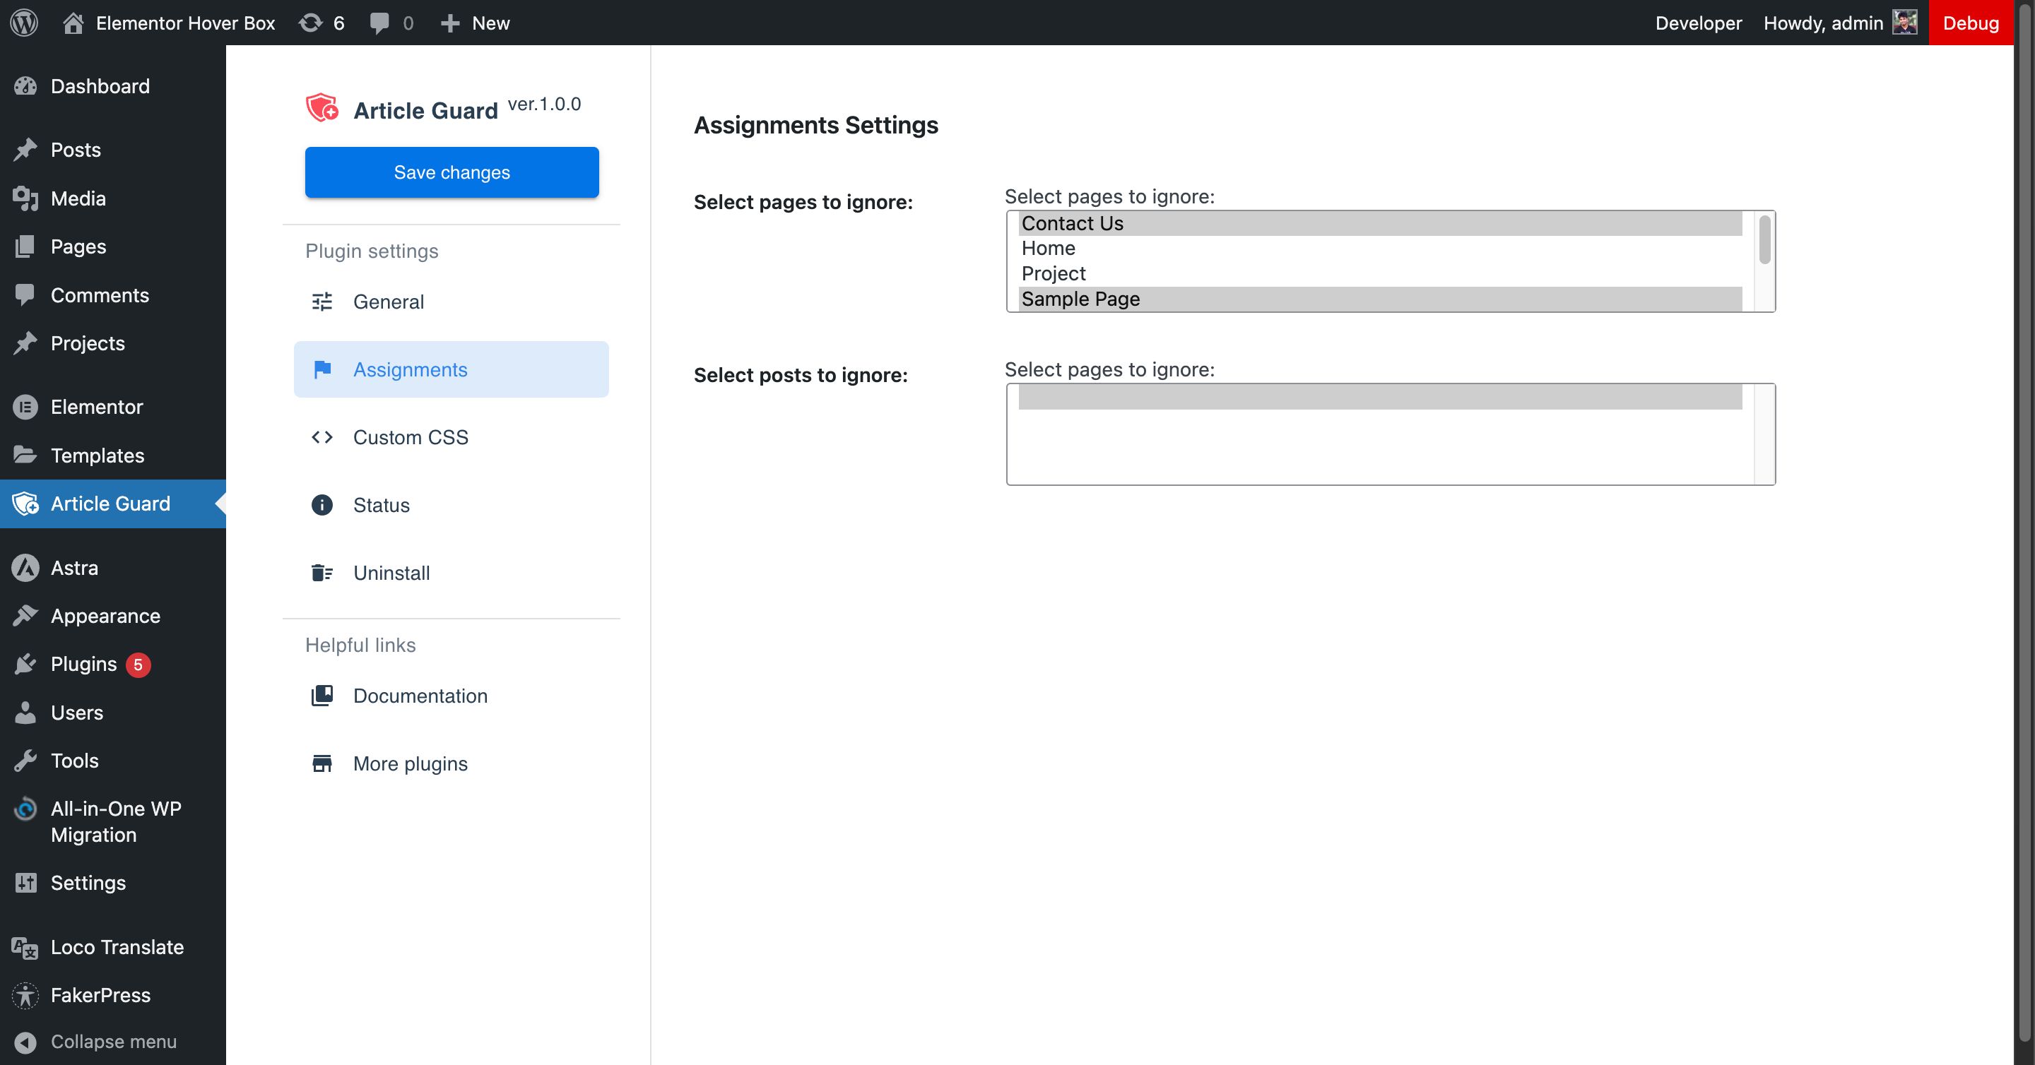This screenshot has width=2035, height=1065.
Task: Open the Documentation link
Action: pos(451,696)
